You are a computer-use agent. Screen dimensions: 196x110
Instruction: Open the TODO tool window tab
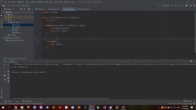coord(8,101)
